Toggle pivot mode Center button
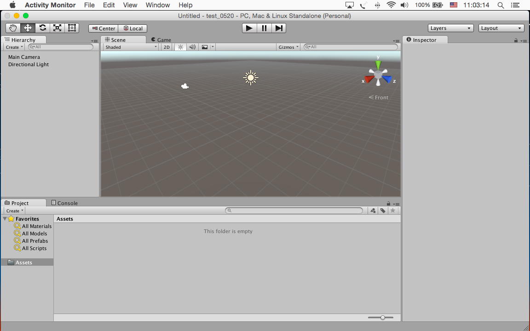The height and width of the screenshot is (331, 530). [104, 29]
